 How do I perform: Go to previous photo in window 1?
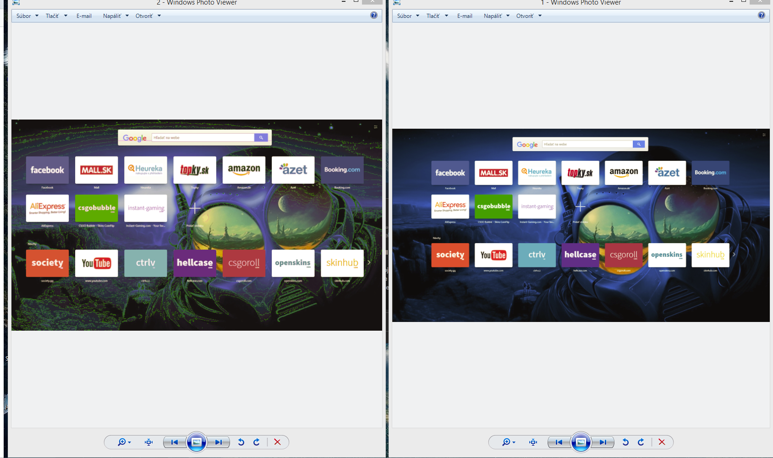[x=559, y=442]
